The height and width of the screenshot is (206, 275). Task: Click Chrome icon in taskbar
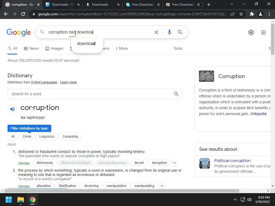pos(32,200)
